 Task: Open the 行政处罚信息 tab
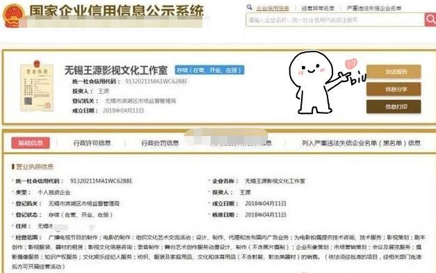click(x=160, y=143)
